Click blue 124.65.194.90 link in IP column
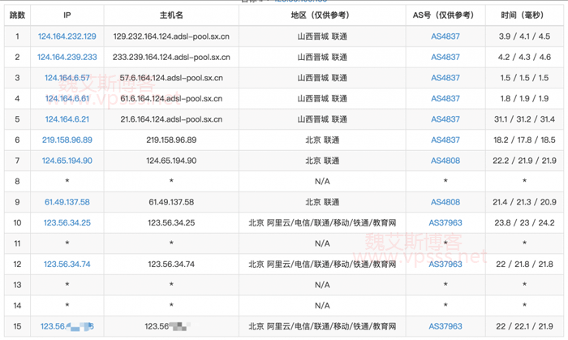Image resolution: width=568 pixels, height=340 pixels. pyautogui.click(x=67, y=161)
